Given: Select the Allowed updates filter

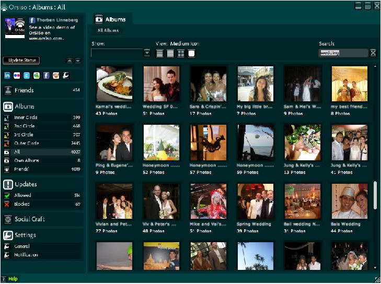Looking at the screenshot, I should coord(22,195).
